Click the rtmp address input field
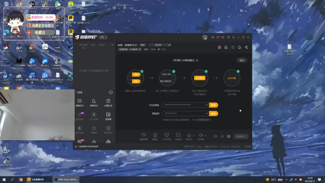325x183 pixels. tap(185, 105)
